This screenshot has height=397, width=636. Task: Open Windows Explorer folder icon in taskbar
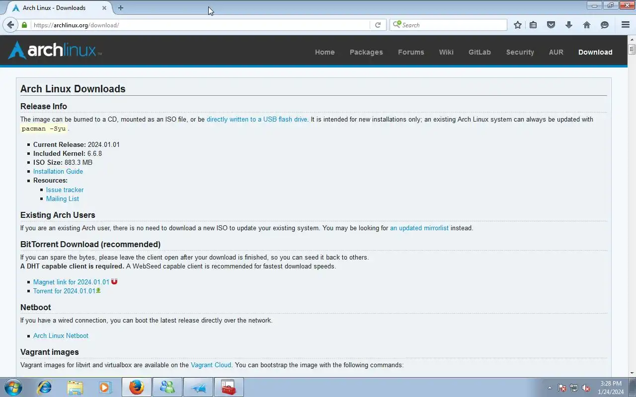[75, 387]
